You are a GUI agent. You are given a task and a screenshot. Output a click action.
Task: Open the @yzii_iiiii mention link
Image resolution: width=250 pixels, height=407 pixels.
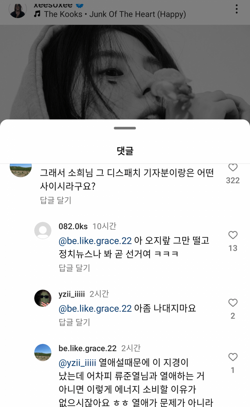click(77, 363)
